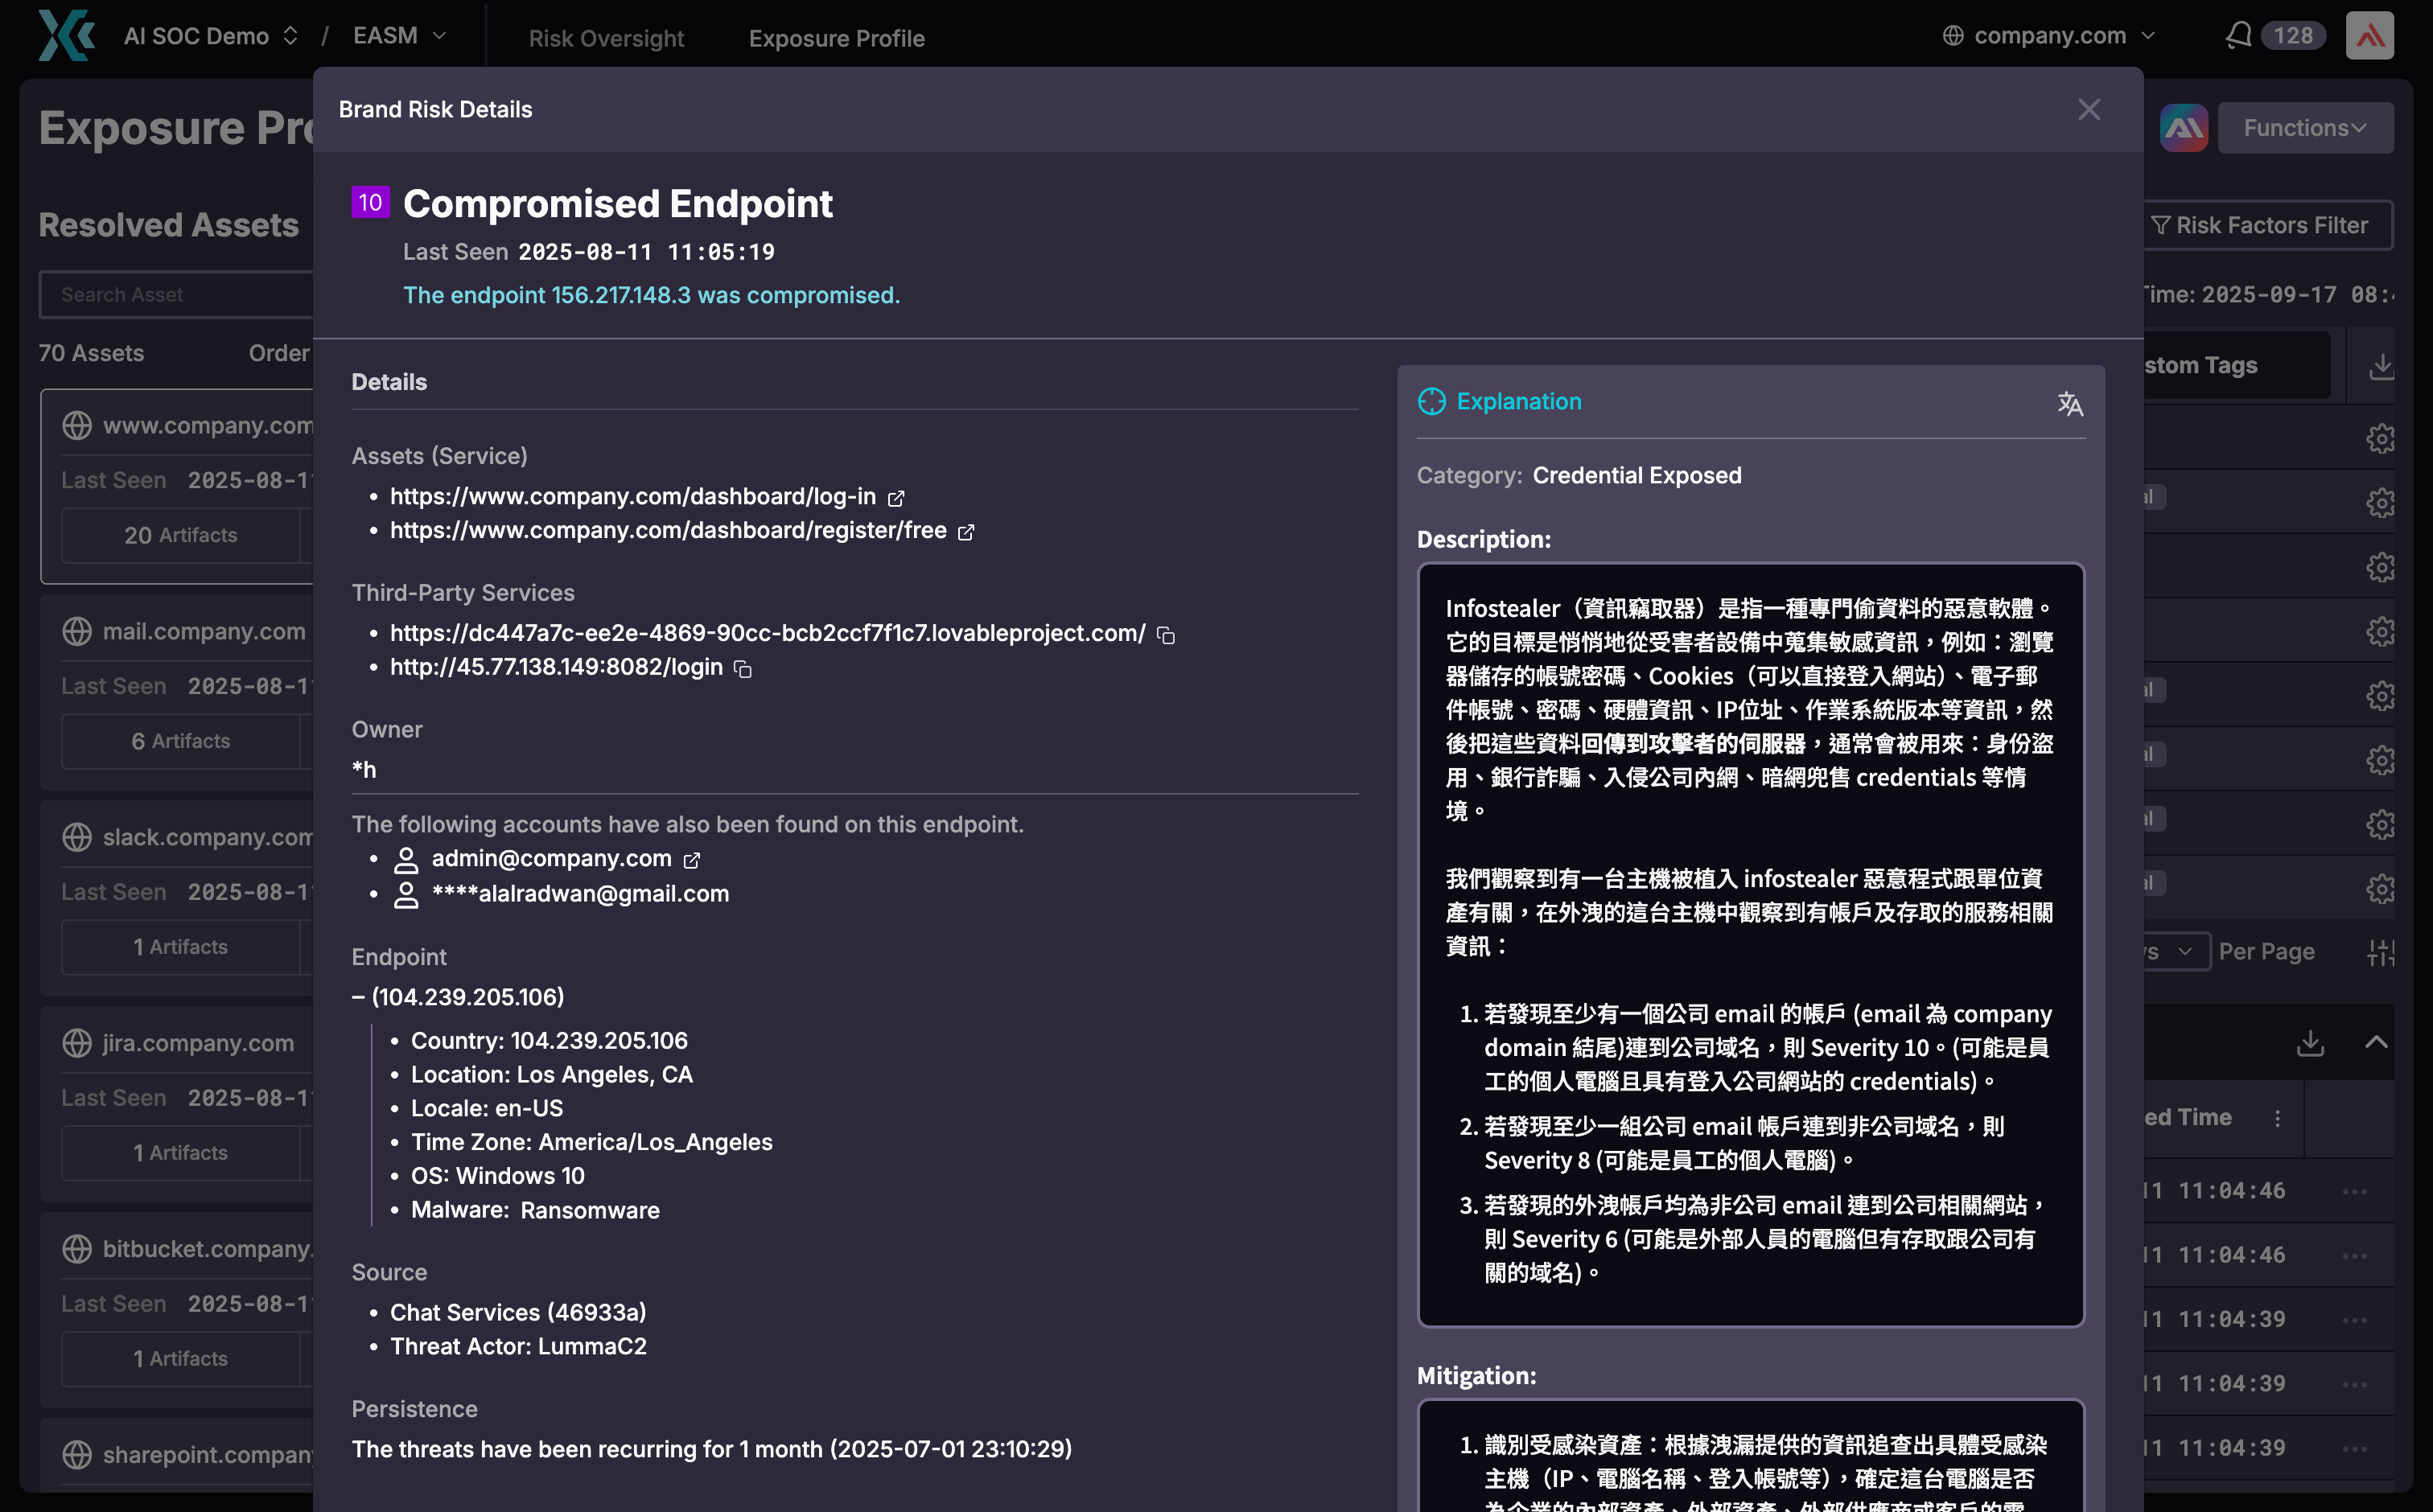Follow the dashboard/log-in asset link

[632, 496]
